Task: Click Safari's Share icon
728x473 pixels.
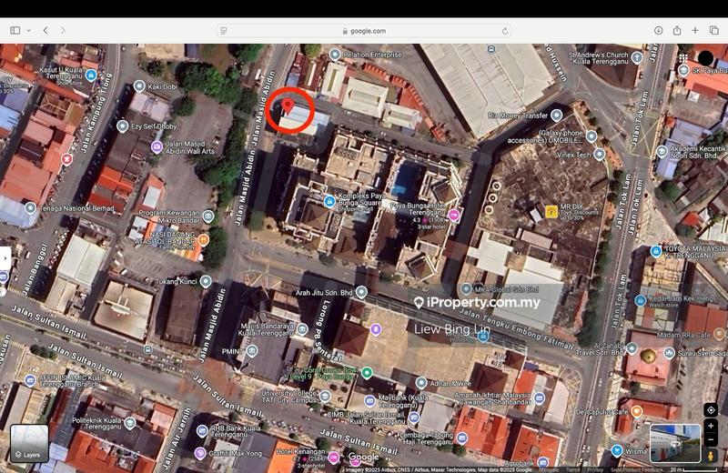Action: [677, 30]
